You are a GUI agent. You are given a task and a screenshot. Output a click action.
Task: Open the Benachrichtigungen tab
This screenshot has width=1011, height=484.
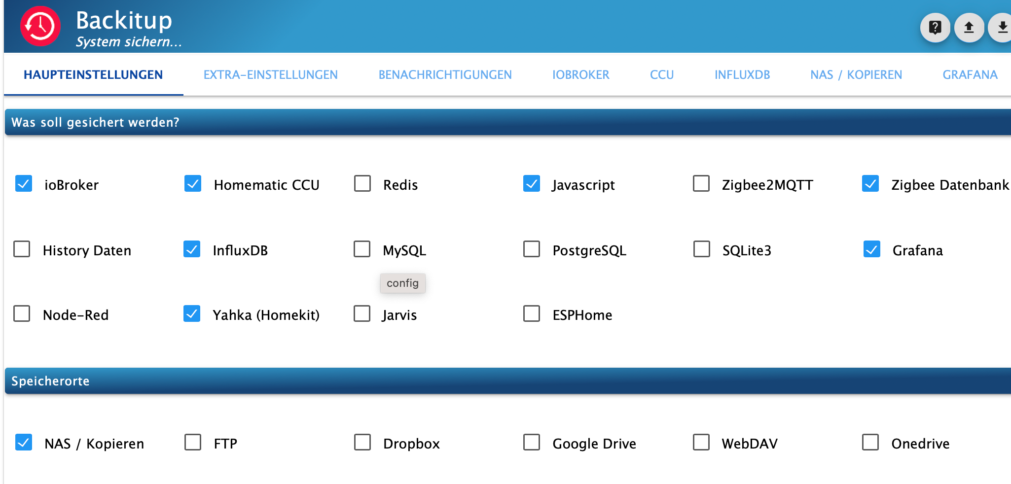(445, 75)
